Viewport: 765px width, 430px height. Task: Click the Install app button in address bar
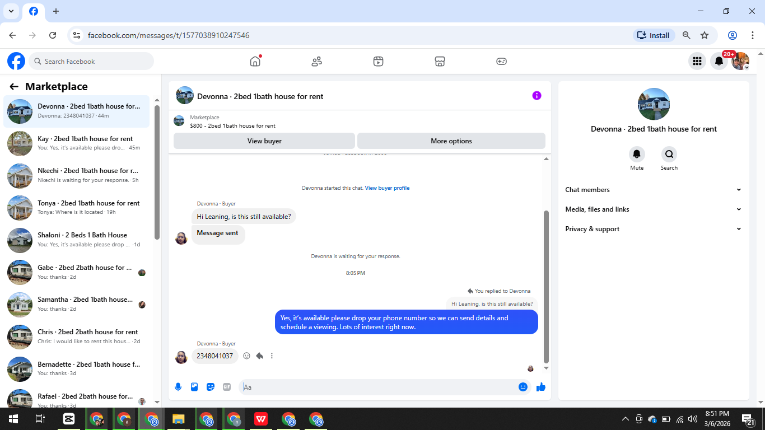click(654, 35)
